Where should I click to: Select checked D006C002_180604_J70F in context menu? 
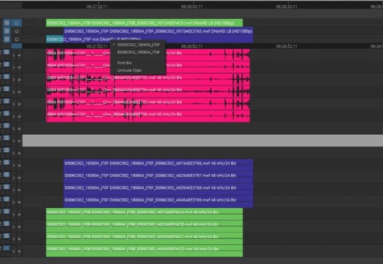[138, 44]
